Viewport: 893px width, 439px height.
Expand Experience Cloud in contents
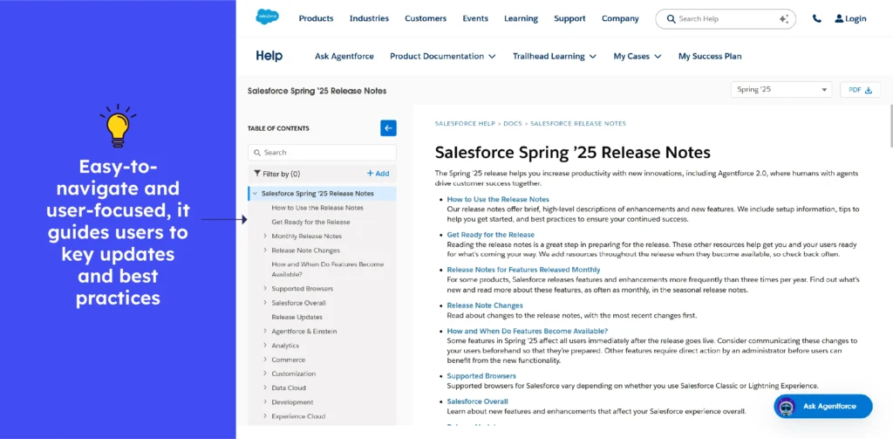[x=265, y=416]
